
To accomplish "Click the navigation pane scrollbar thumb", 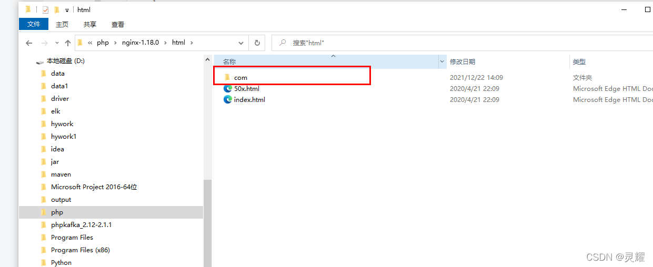I will coord(207,223).
